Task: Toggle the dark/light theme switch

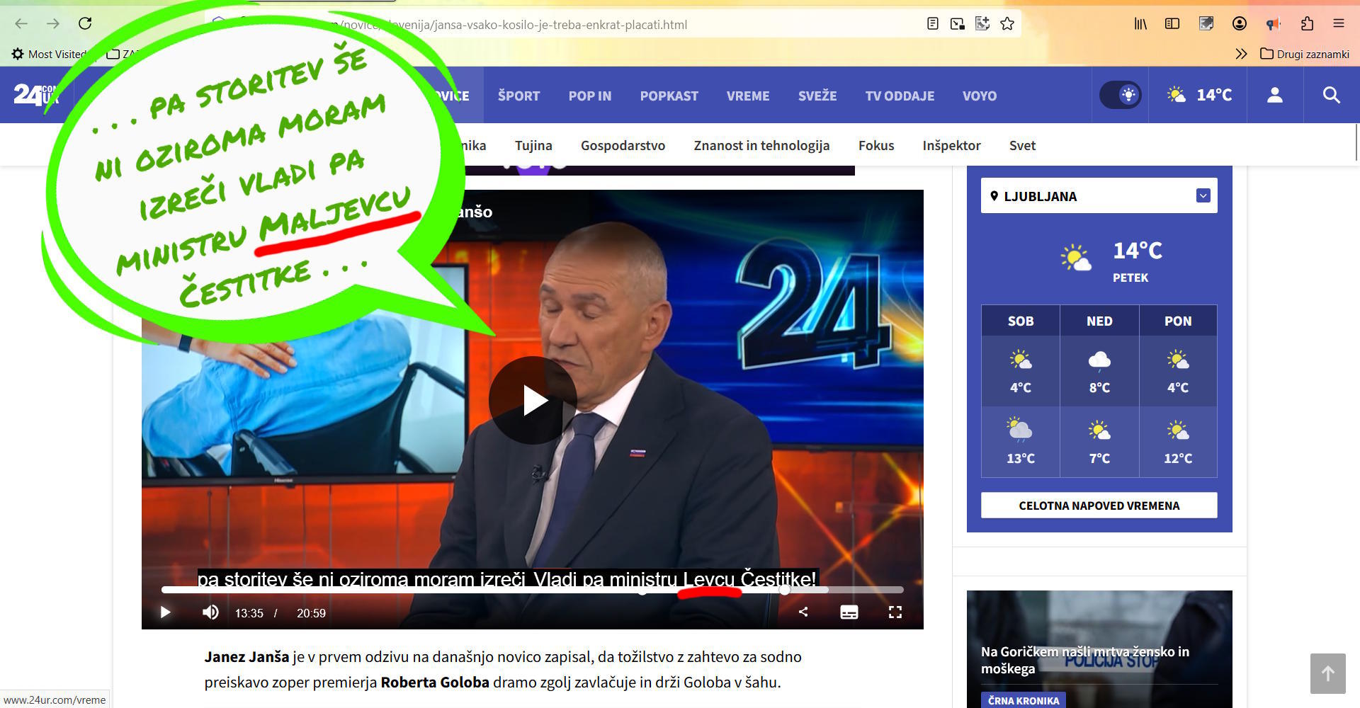Action: [x=1120, y=95]
